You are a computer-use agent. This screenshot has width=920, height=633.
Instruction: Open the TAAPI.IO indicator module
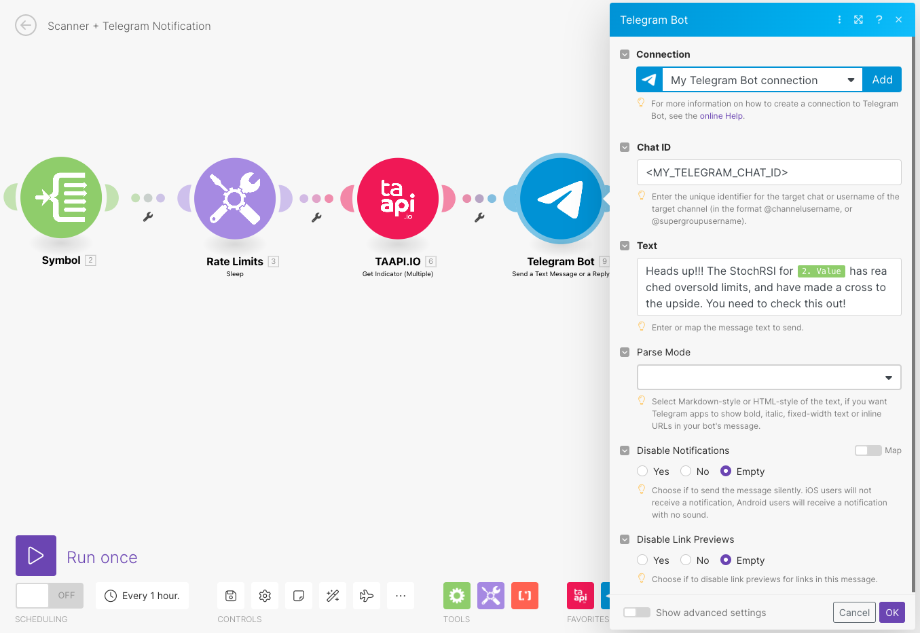[x=398, y=198]
